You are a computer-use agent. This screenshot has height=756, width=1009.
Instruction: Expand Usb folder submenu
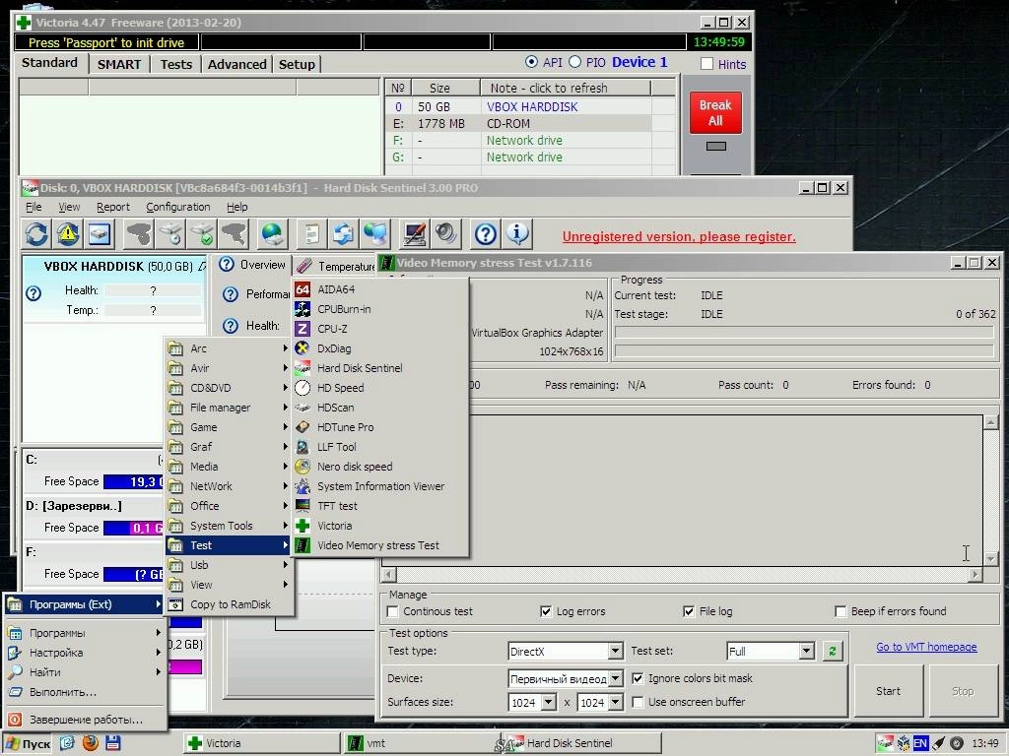point(229,565)
